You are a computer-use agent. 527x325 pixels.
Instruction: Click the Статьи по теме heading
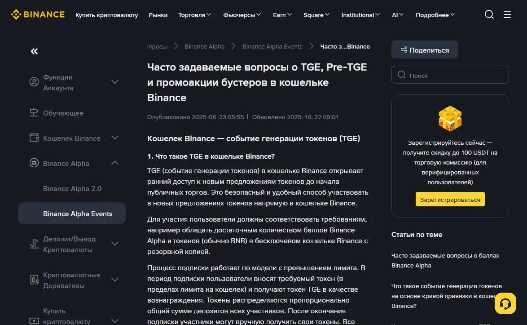point(417,235)
